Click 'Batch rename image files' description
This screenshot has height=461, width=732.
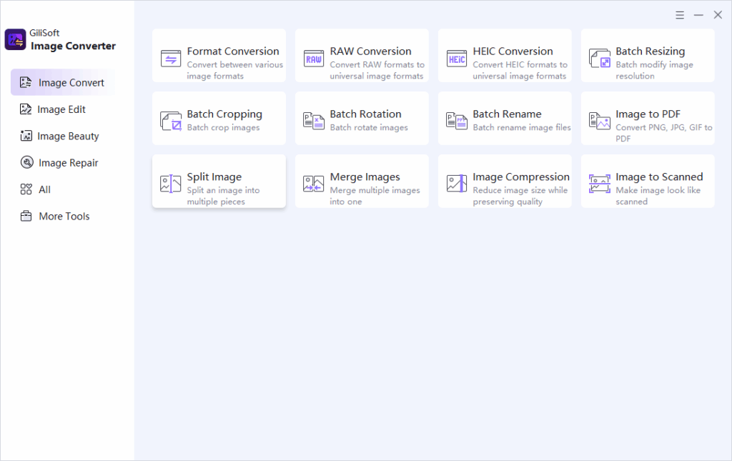coord(522,127)
